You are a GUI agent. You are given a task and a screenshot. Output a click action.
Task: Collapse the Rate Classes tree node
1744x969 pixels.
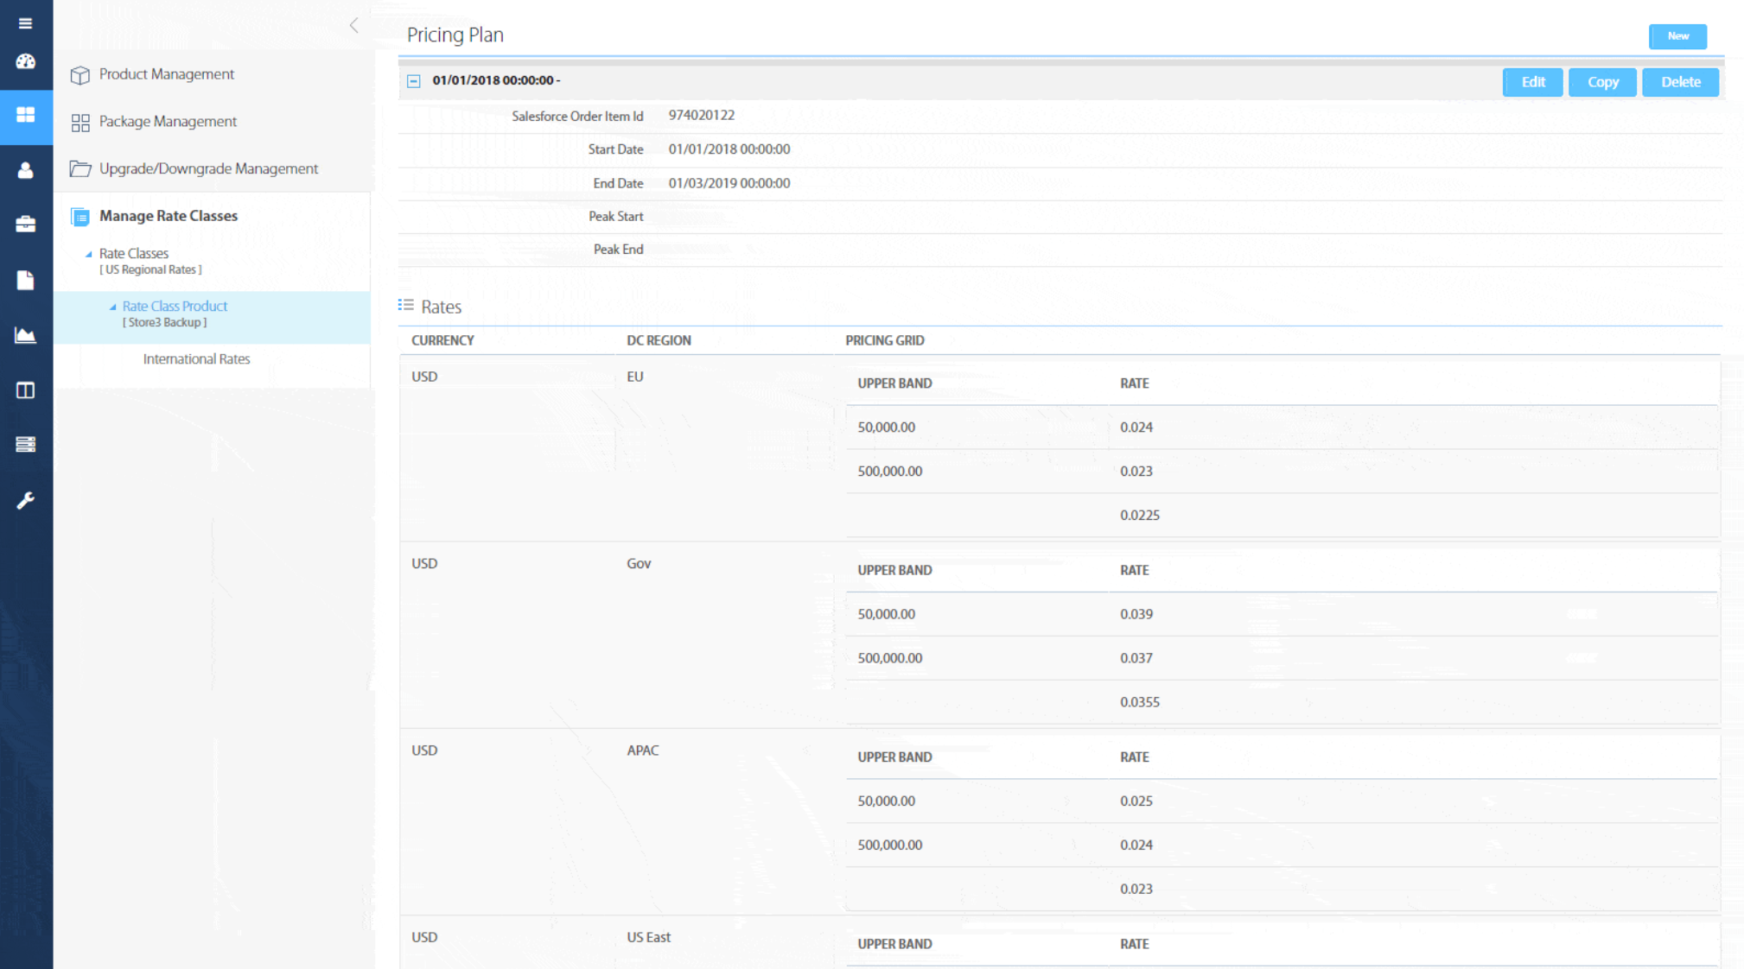[x=88, y=254]
